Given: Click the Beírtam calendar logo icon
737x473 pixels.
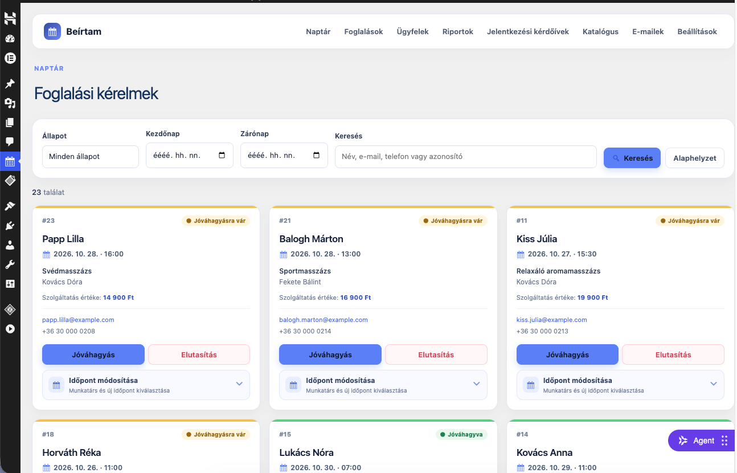Looking at the screenshot, I should click(x=52, y=32).
